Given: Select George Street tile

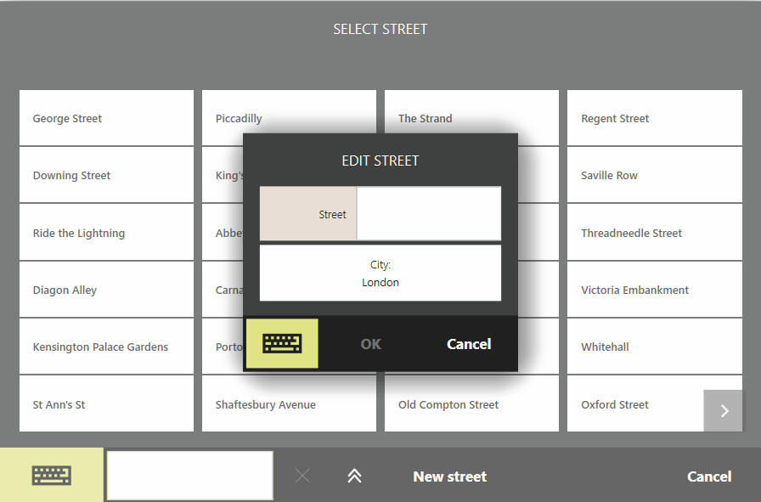Looking at the screenshot, I should click(x=106, y=119).
